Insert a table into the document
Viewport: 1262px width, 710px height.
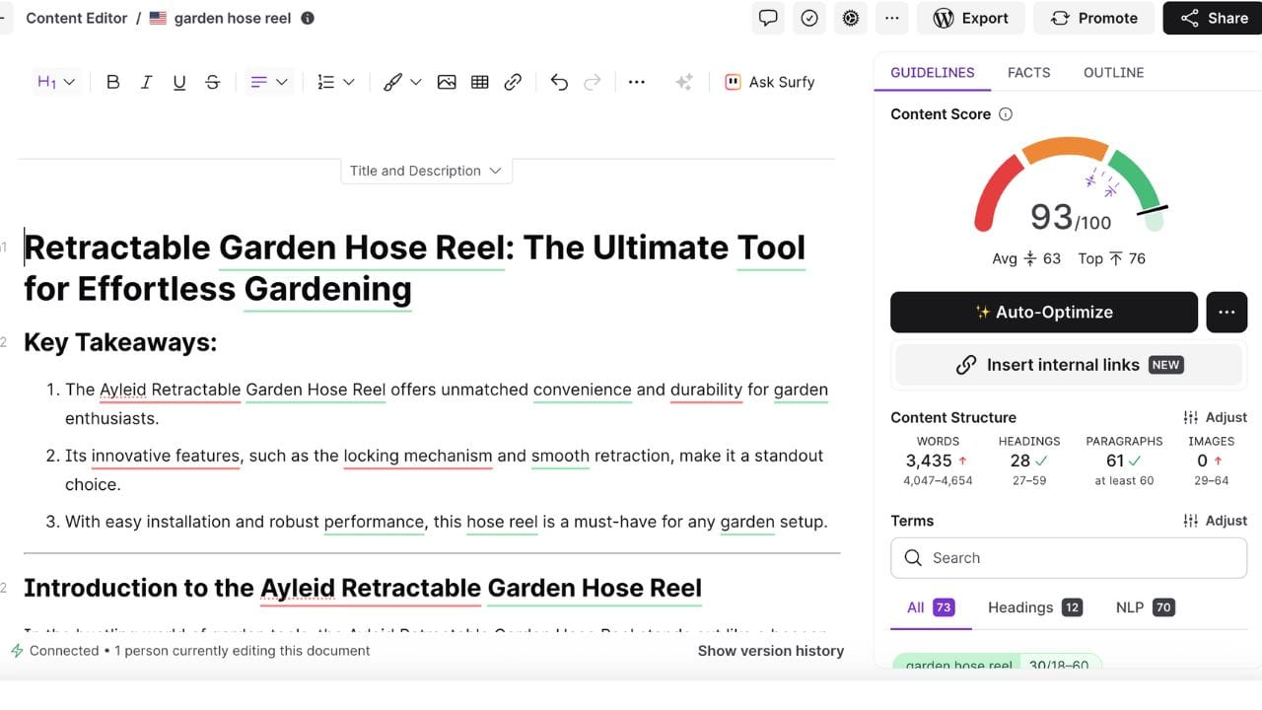click(480, 82)
